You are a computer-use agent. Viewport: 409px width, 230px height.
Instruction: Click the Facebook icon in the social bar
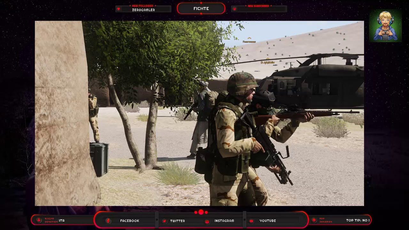tap(108, 221)
